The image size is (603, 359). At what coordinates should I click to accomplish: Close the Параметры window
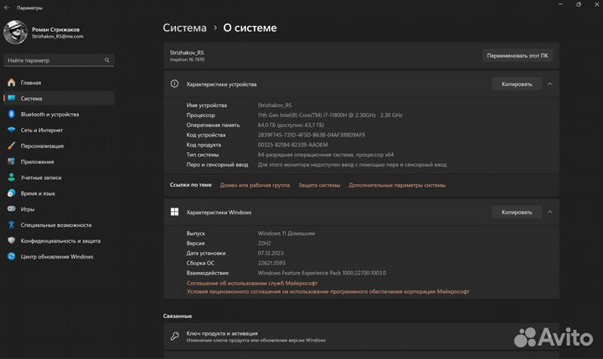596,5
